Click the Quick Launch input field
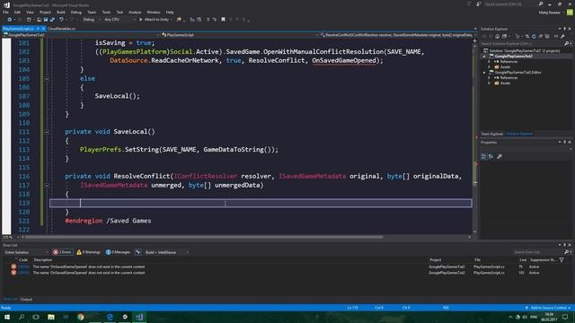Viewport: 575px width, 323px height. (510, 4)
